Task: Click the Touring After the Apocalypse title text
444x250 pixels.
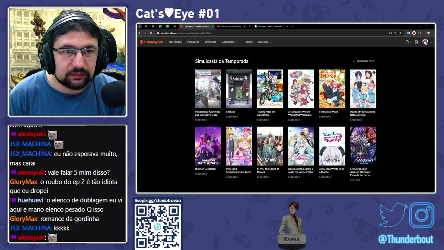Action: coord(266,113)
